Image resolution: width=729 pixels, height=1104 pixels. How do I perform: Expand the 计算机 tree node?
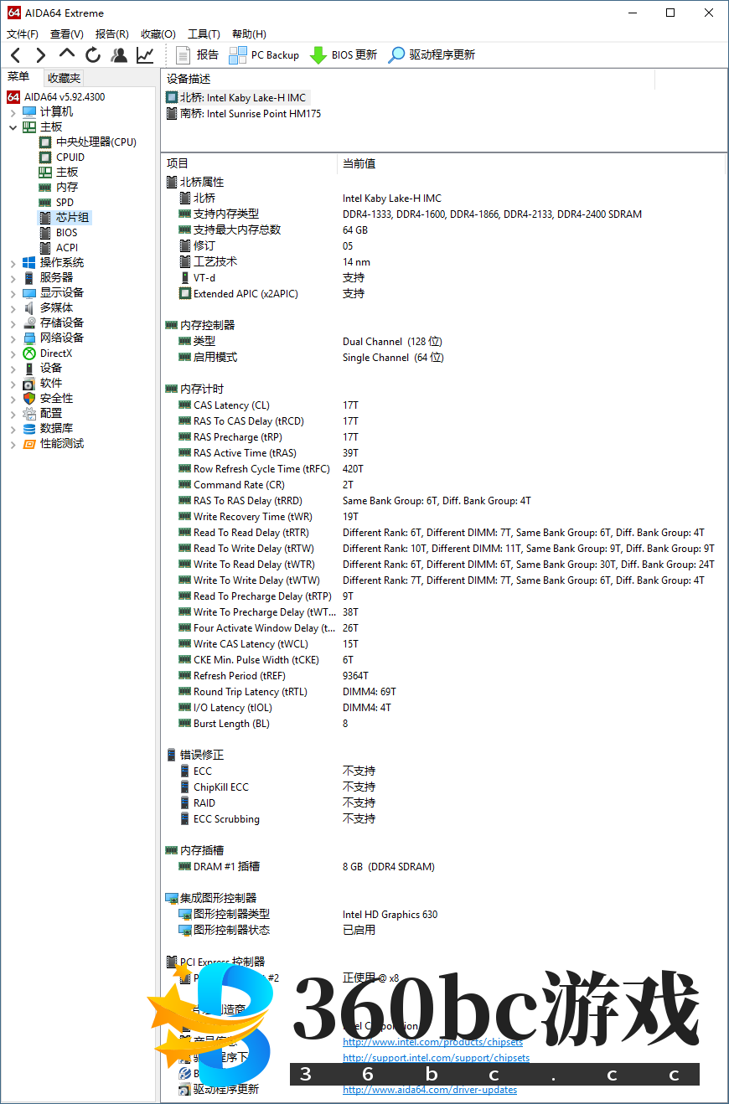[x=13, y=112]
